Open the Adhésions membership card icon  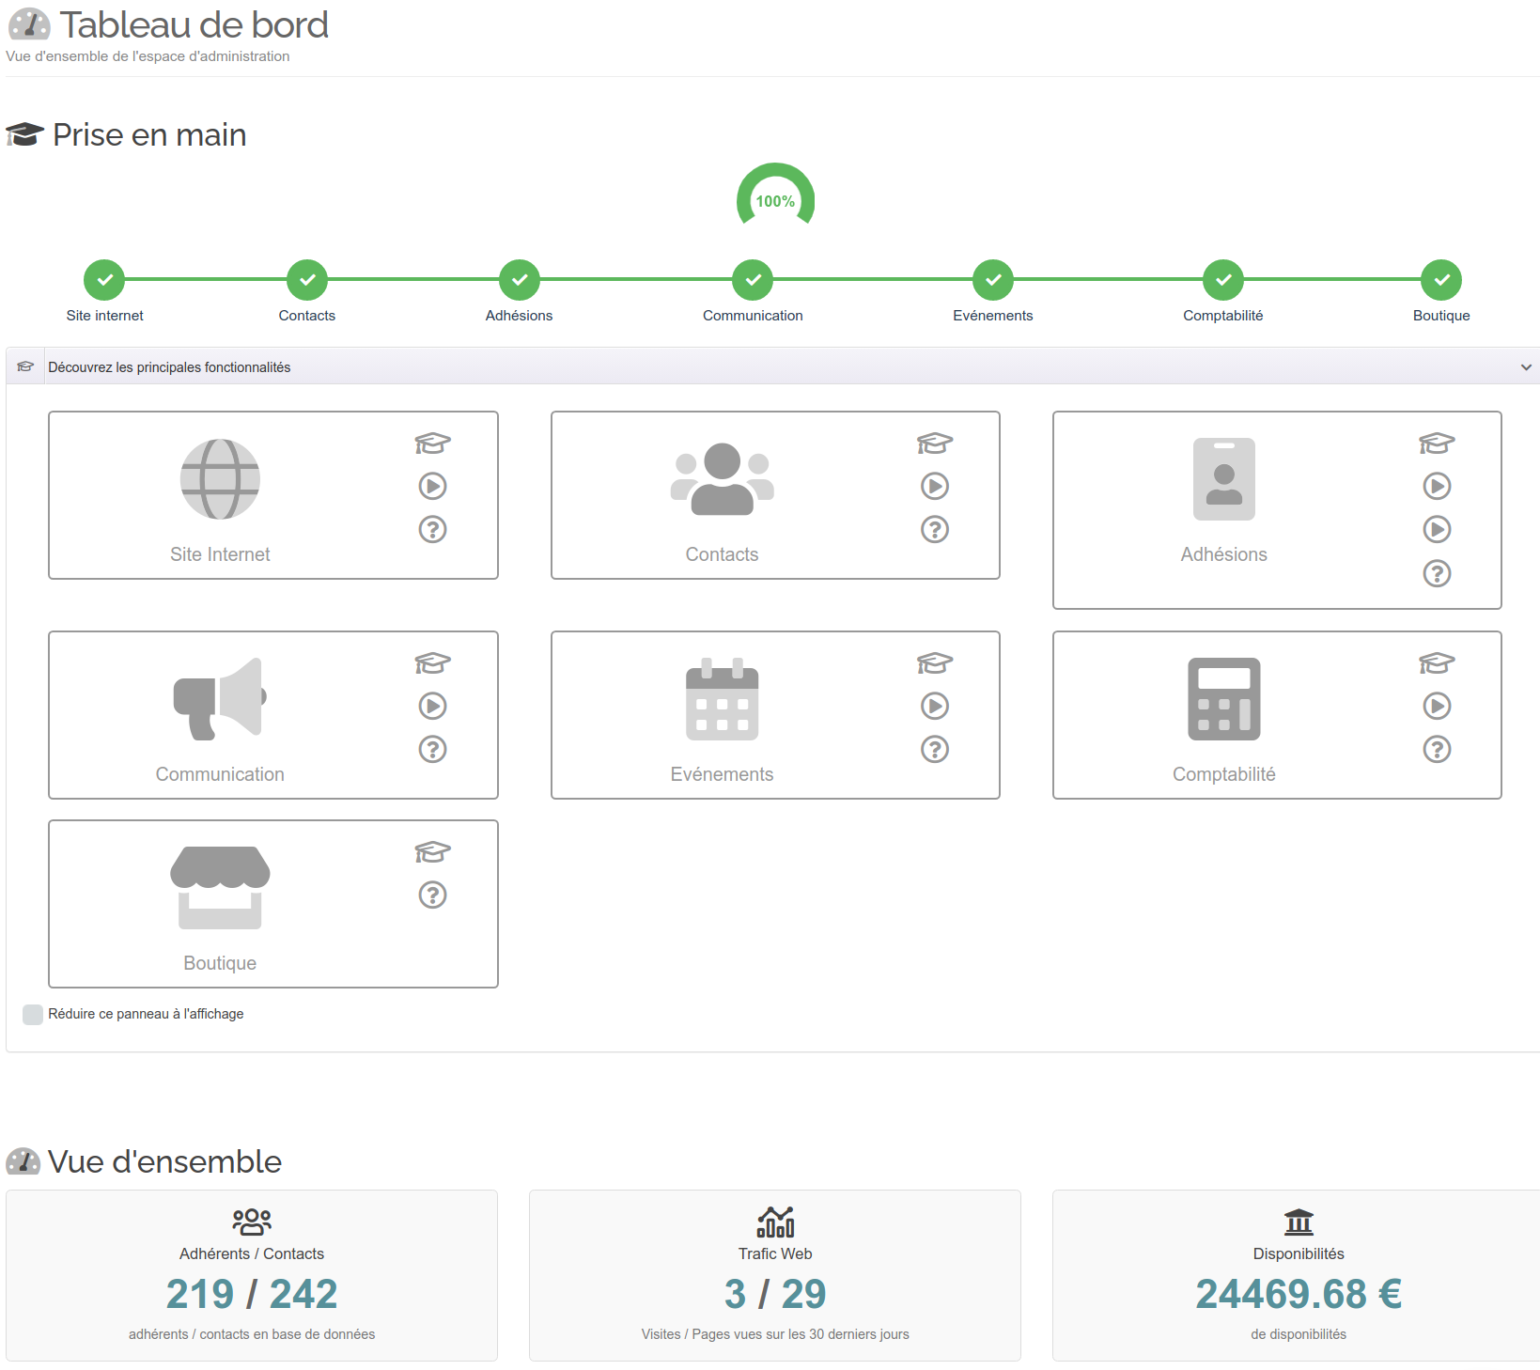[x=1223, y=479]
